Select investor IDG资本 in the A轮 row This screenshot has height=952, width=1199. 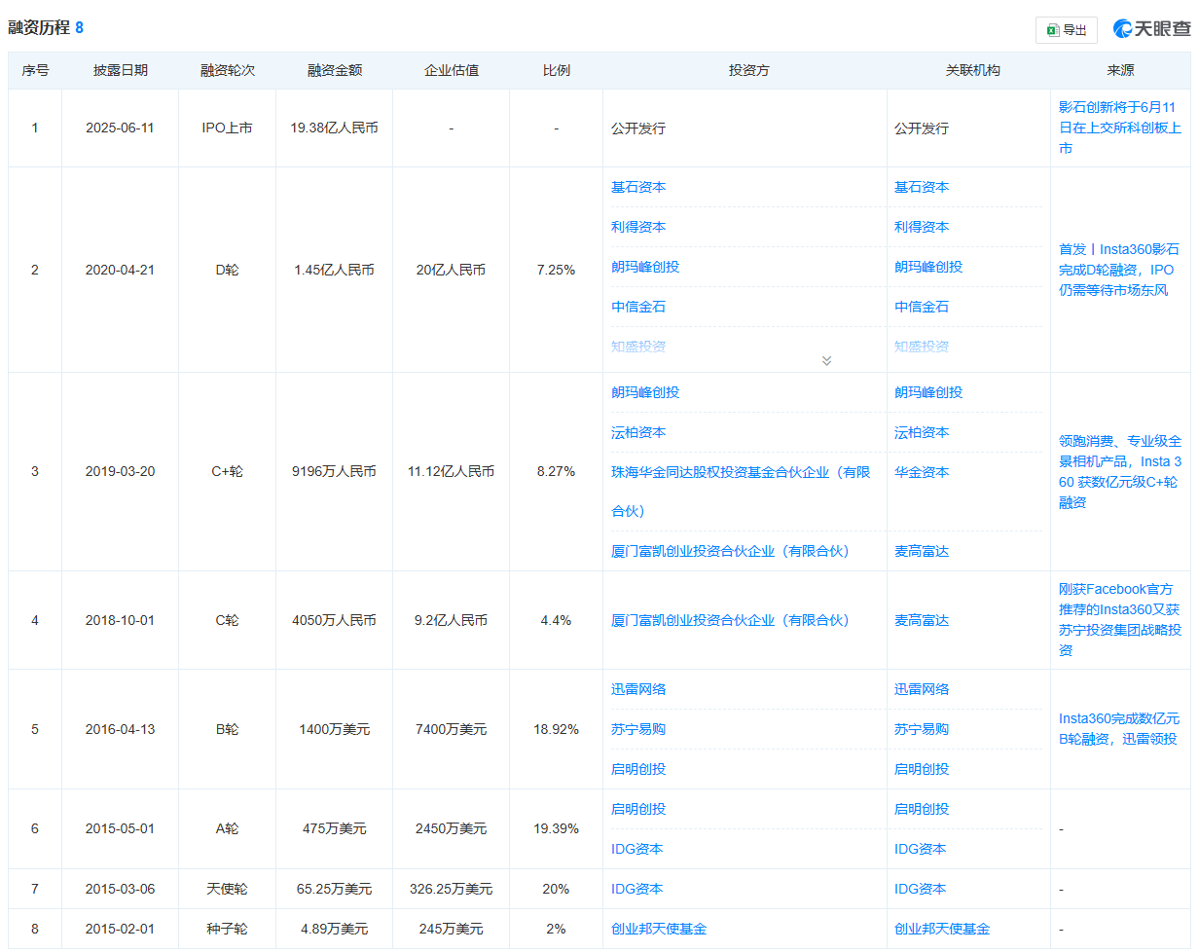[x=637, y=849]
